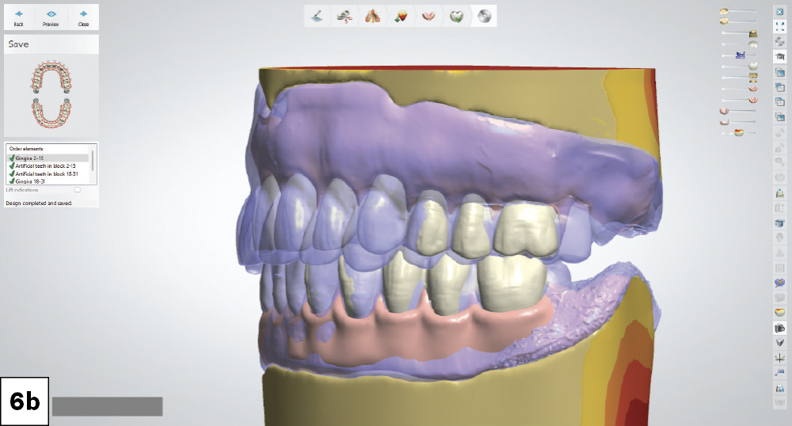Open the graduation cap training icon
Image resolution: width=792 pixels, height=426 pixels.
(x=780, y=56)
